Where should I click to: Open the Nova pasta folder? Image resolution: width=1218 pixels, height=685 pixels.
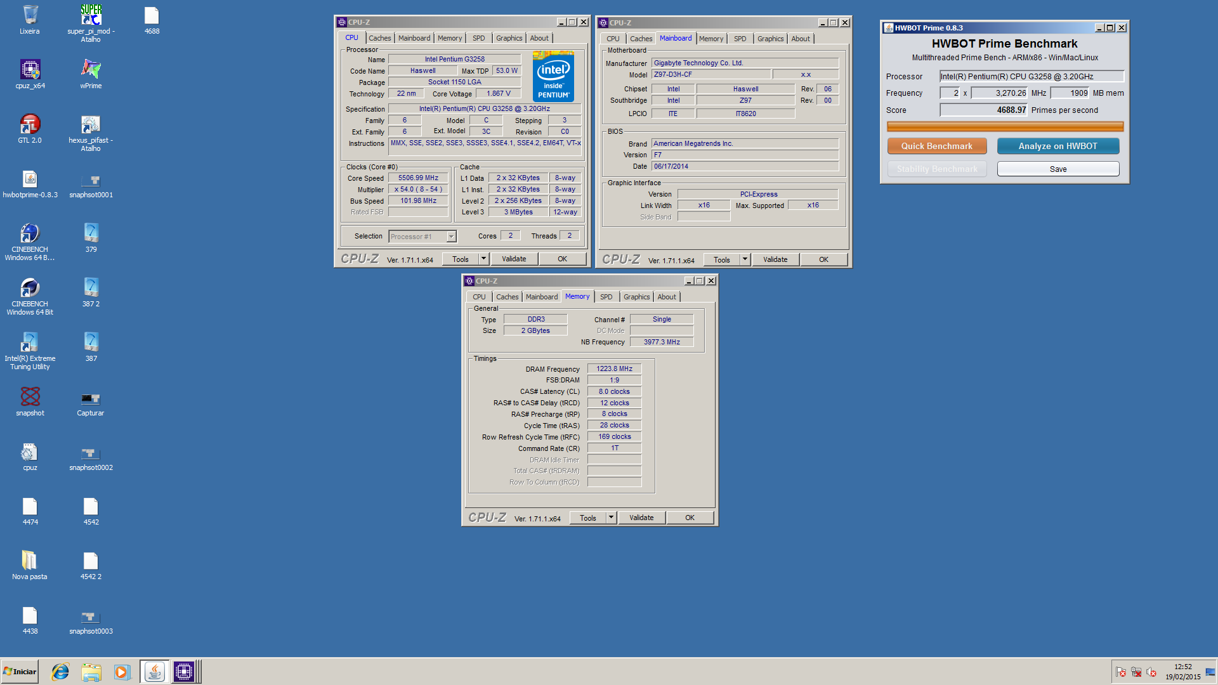tap(30, 566)
